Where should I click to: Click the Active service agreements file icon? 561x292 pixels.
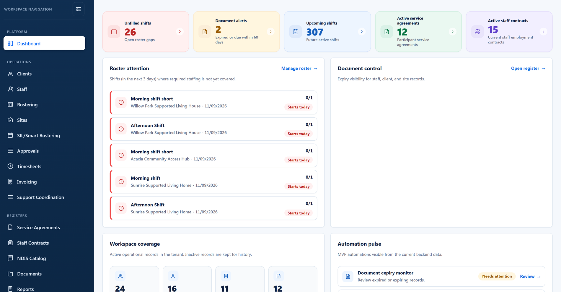386,32
